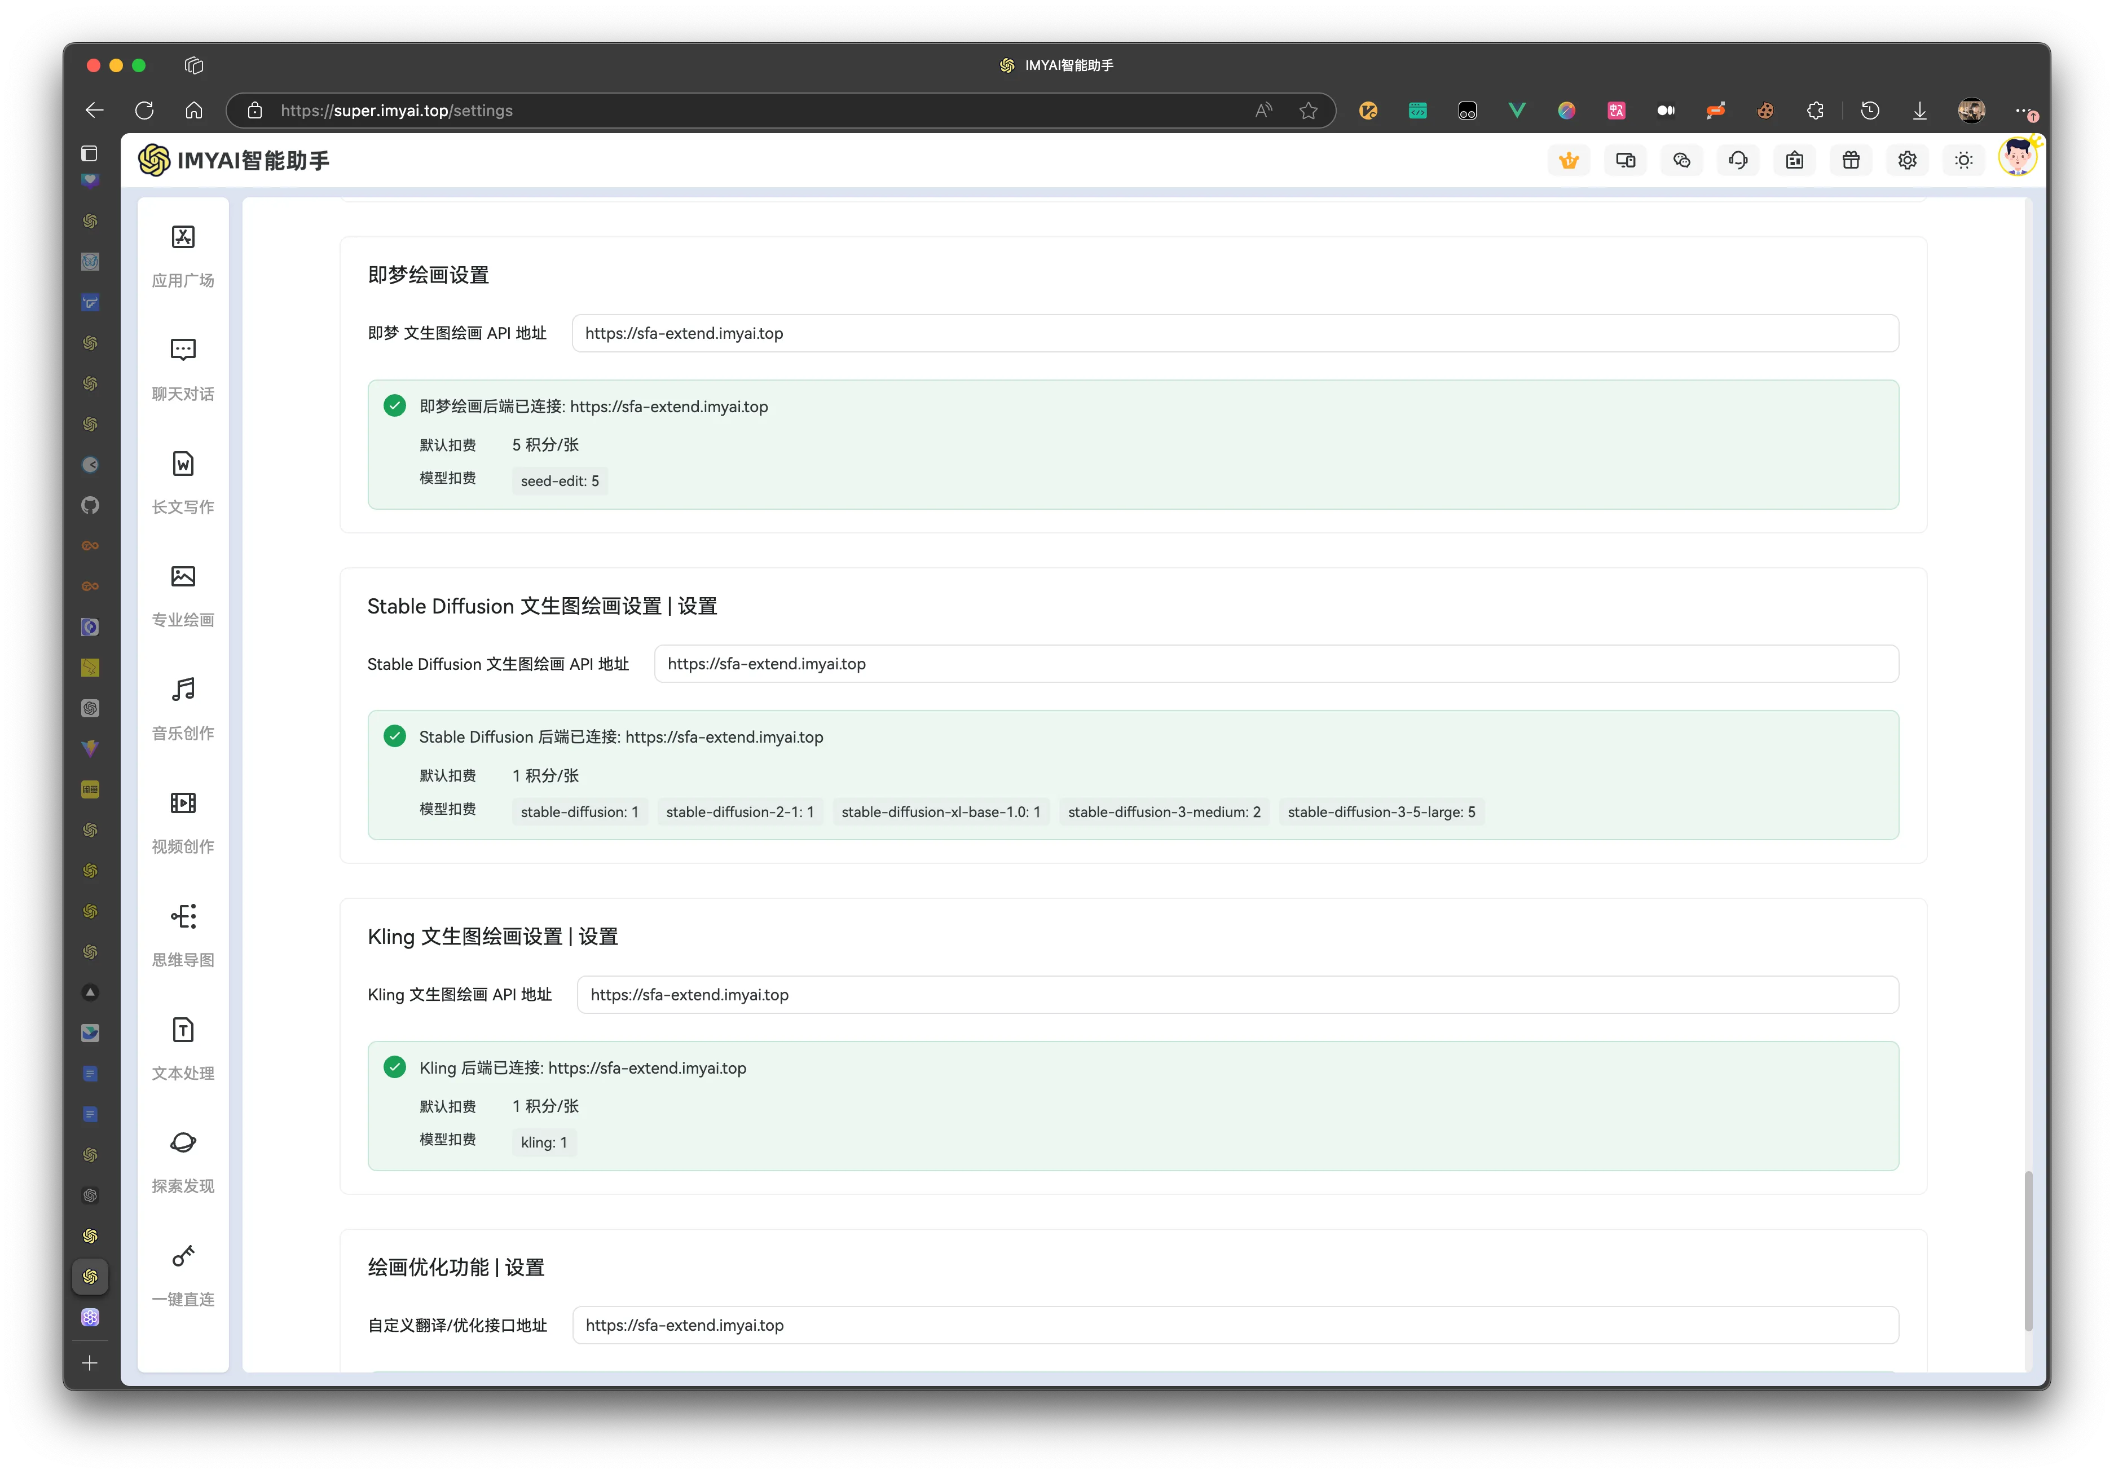Open 文本处理 text processing
The height and width of the screenshot is (1474, 2114).
click(x=182, y=1048)
